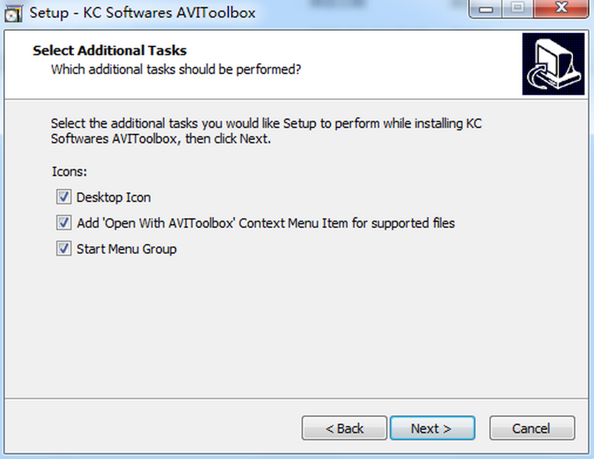
Task: Click the 'Start Menu Group' label text
Action: pos(127,249)
